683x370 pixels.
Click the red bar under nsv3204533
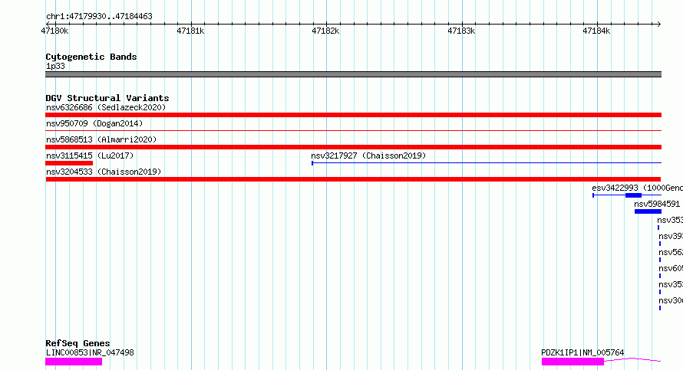[353, 179]
